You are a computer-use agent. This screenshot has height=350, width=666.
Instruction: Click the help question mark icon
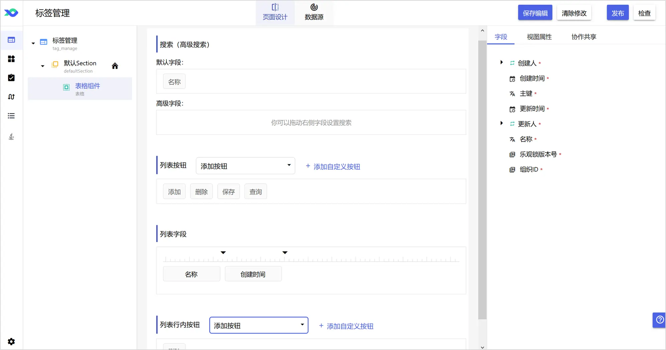pos(659,320)
